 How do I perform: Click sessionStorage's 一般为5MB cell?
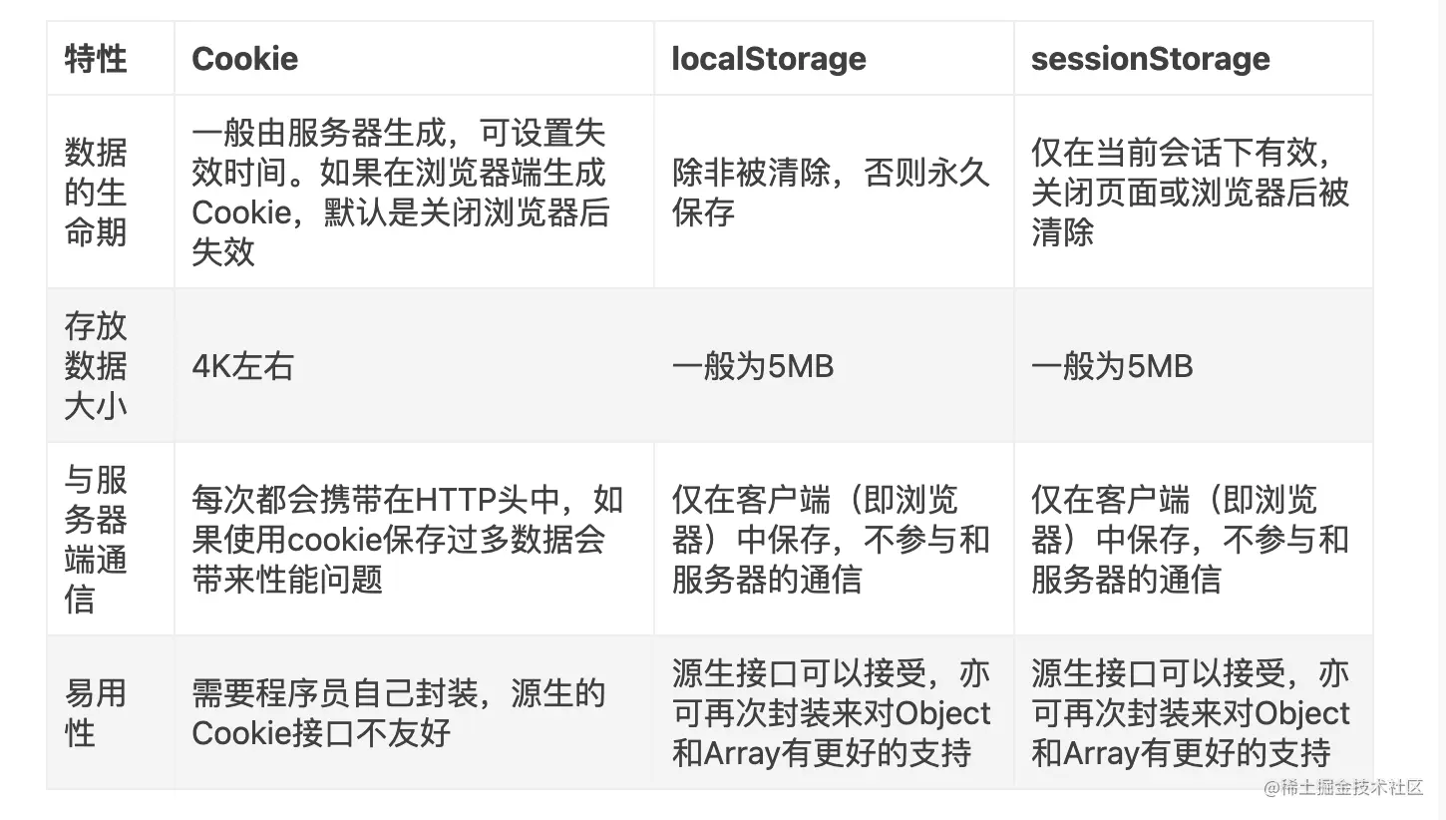coord(1193,365)
